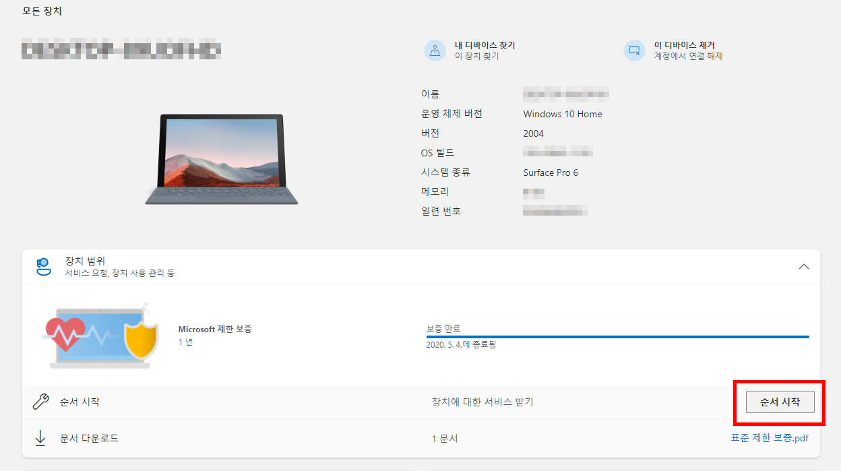Click the 문서 다운로드 row label

89,438
